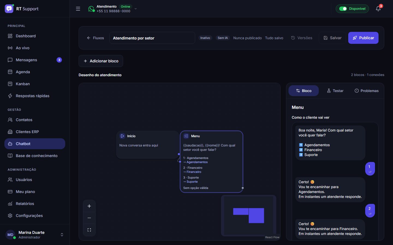Viewport: 393px width, 245px height.
Task: Click the list icon on Menu node
Action: 186,136
